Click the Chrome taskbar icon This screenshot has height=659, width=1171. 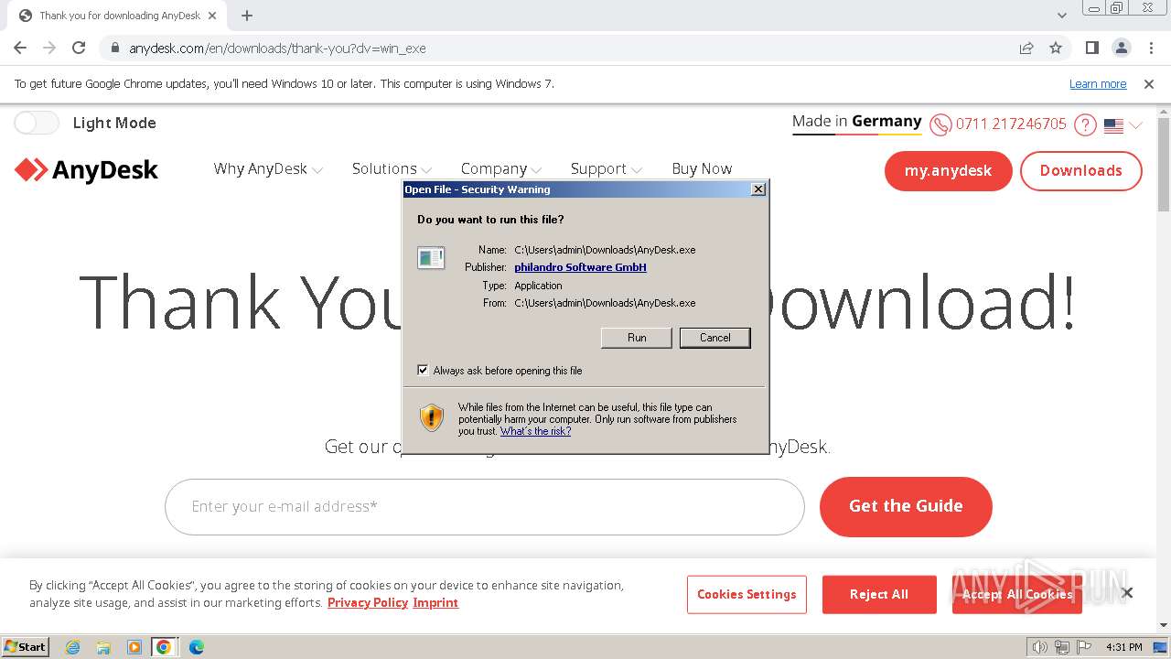pyautogui.click(x=164, y=647)
